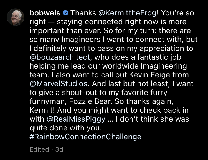Click the blue verified badge beside bobweis
The image size is (208, 160).
tap(65, 13)
